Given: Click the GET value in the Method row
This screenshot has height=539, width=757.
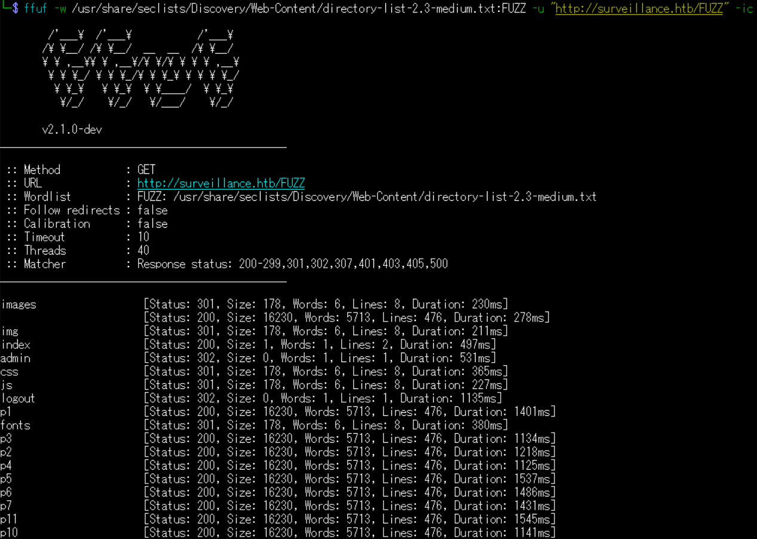Looking at the screenshot, I should point(146,170).
